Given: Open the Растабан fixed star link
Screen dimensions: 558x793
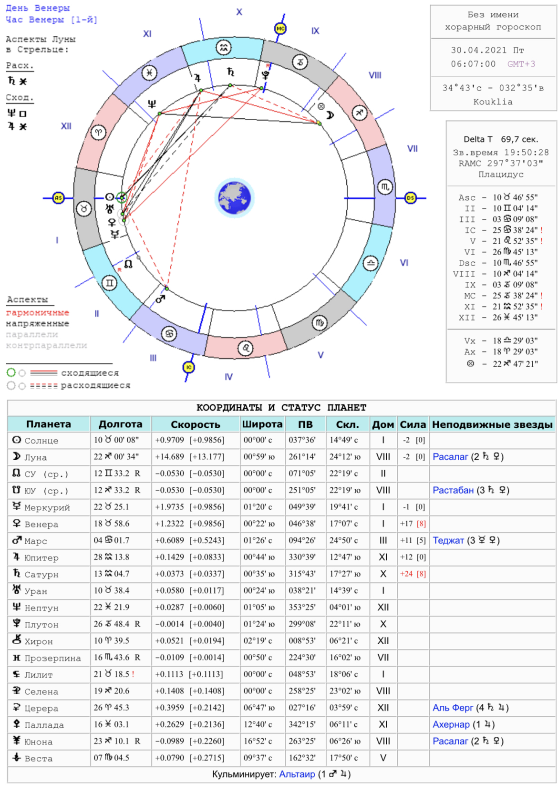Looking at the screenshot, I should tap(453, 490).
